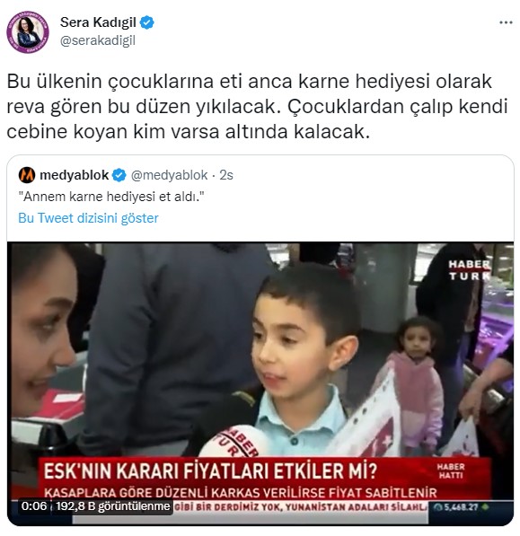
Task: Select 'Bu Tweet dizisini göster' link
Action: point(88,218)
